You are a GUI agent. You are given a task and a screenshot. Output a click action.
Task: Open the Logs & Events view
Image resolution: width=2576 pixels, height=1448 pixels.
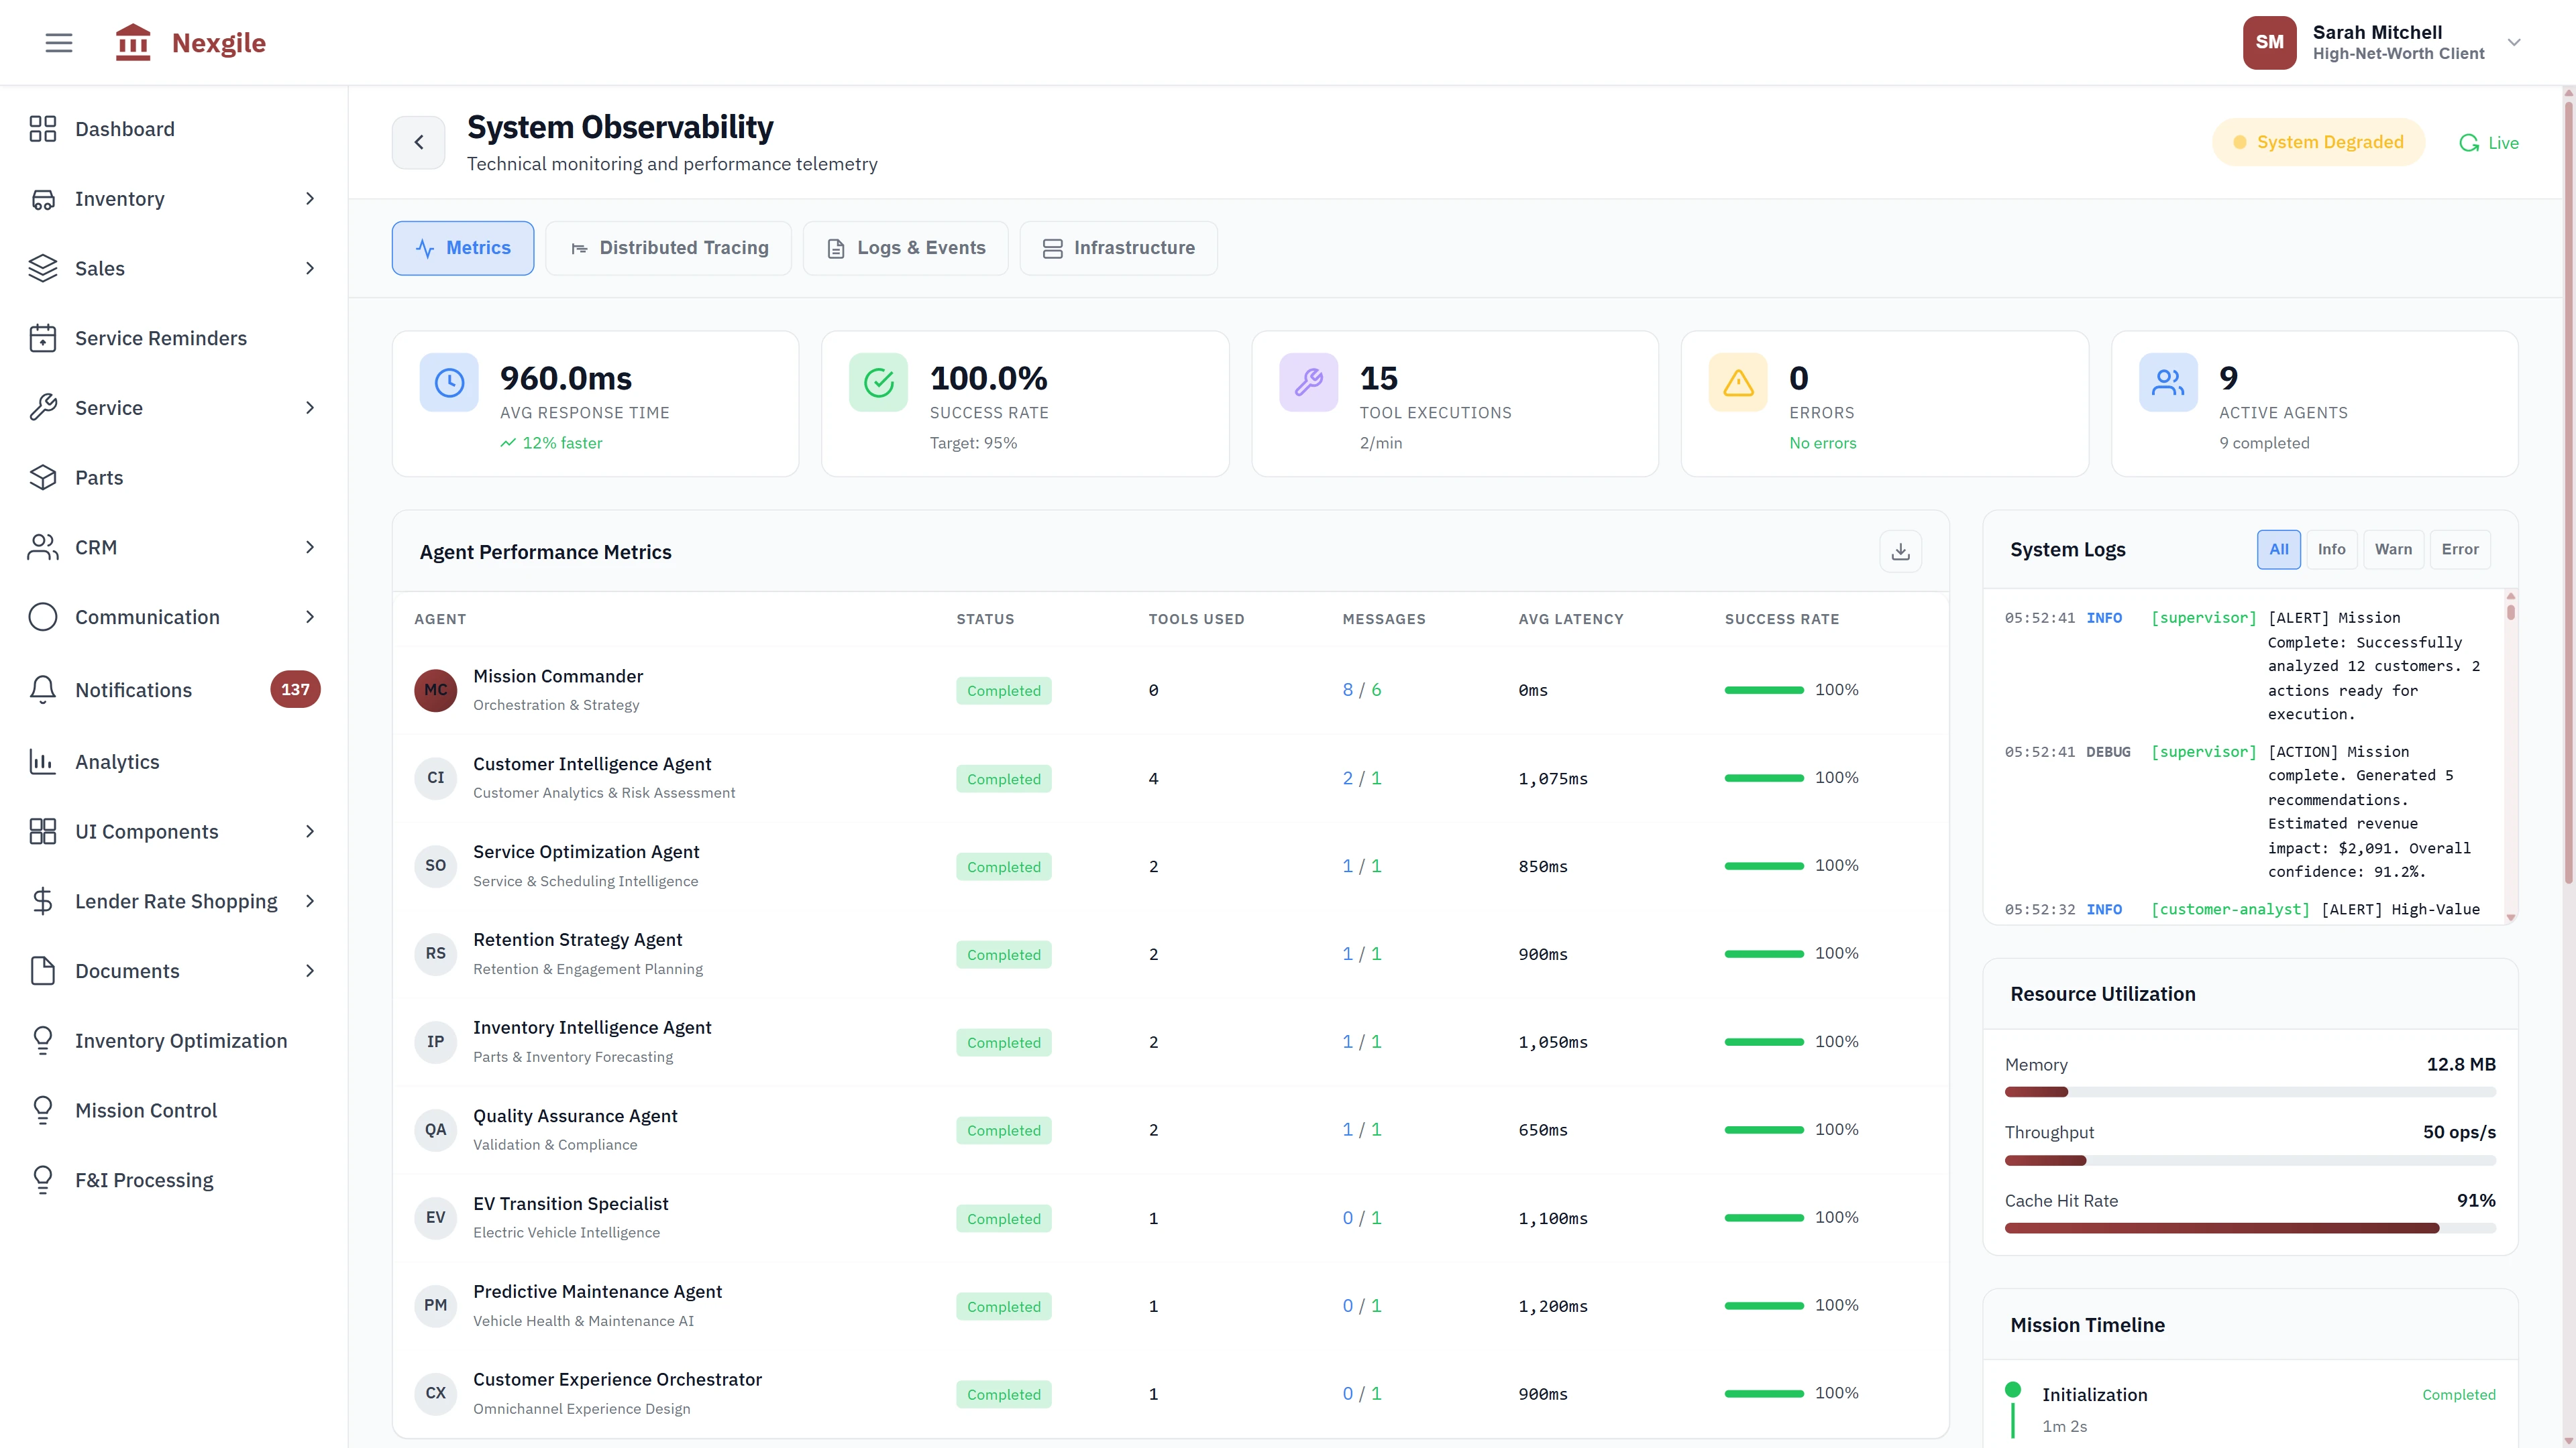click(905, 248)
